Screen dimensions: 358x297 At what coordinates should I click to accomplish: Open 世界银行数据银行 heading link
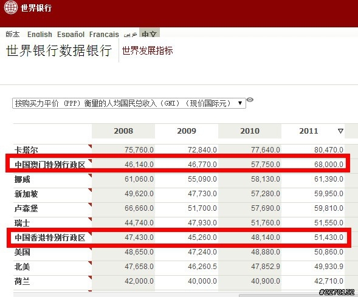pos(59,50)
